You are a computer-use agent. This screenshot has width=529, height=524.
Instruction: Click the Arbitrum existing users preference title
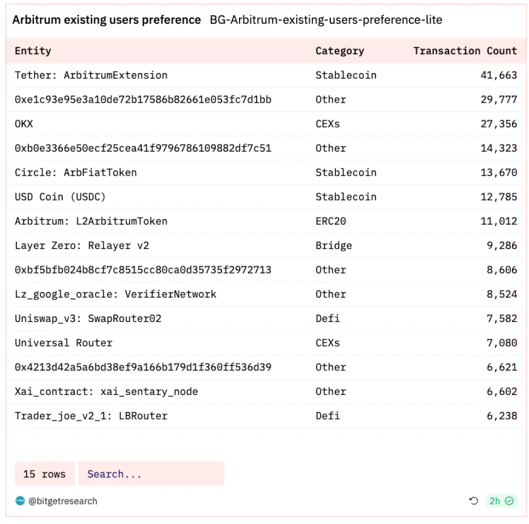coord(106,20)
